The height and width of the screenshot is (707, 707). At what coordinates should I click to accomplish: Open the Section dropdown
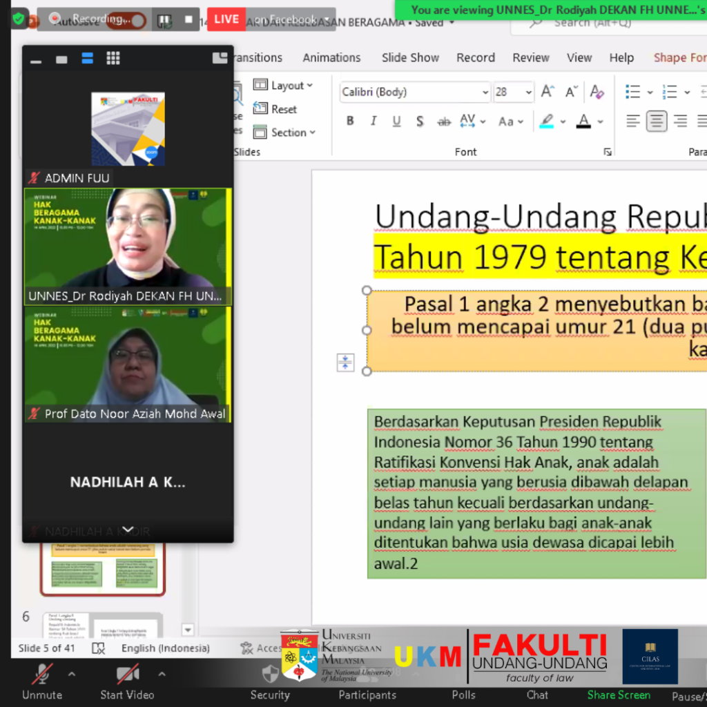[x=284, y=132]
